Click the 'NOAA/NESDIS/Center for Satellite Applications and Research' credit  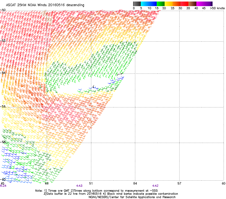pyautogui.click(x=132, y=197)
